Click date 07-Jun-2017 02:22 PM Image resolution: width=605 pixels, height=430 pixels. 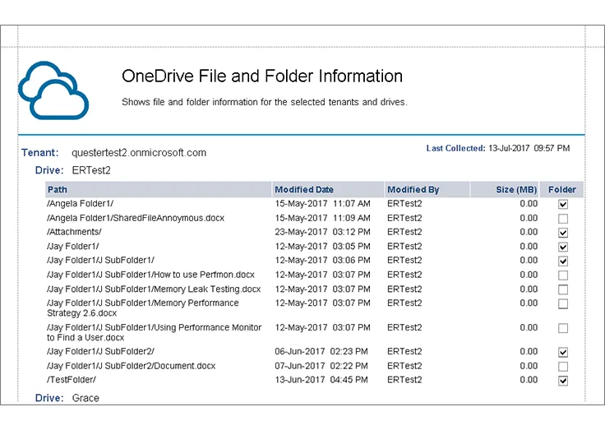point(321,366)
